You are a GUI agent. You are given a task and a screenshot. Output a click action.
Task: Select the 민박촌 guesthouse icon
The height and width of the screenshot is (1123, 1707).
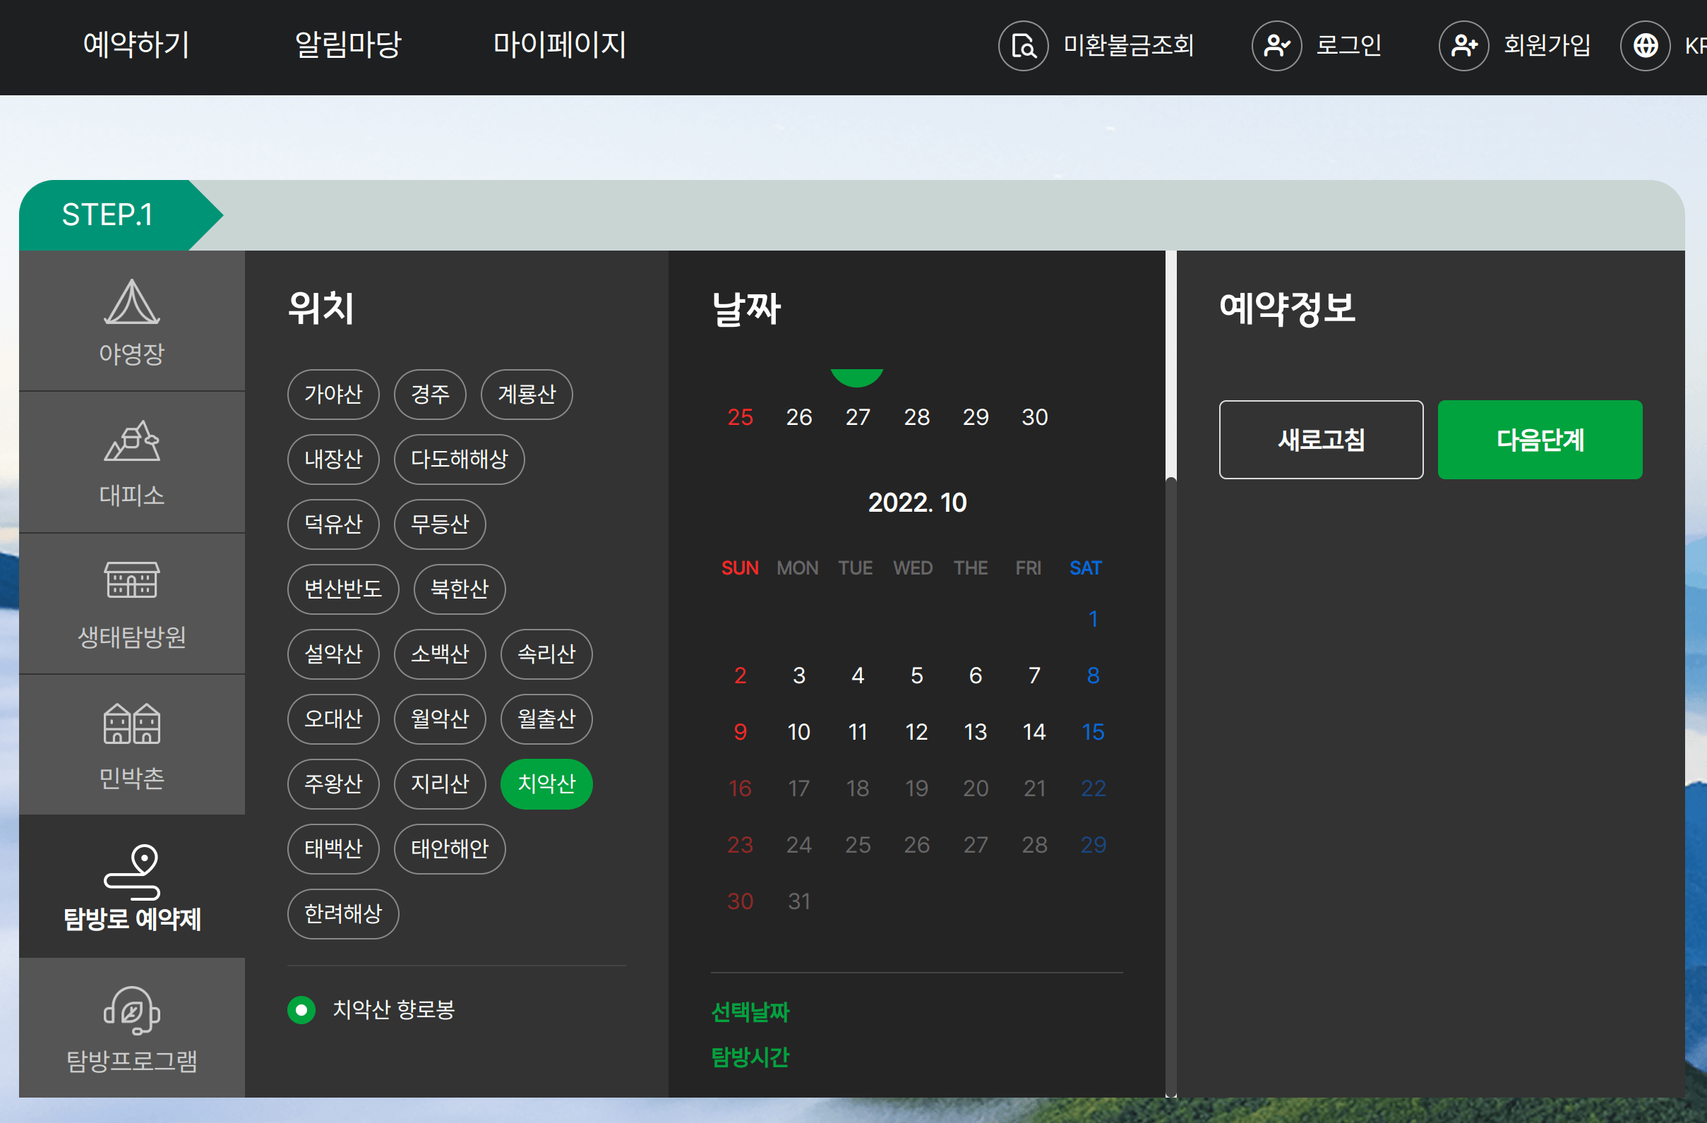pyautogui.click(x=132, y=743)
